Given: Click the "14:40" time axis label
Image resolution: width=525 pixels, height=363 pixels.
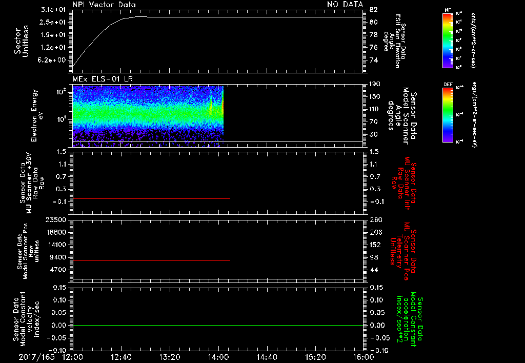Looking at the screenshot, I should (267, 357).
